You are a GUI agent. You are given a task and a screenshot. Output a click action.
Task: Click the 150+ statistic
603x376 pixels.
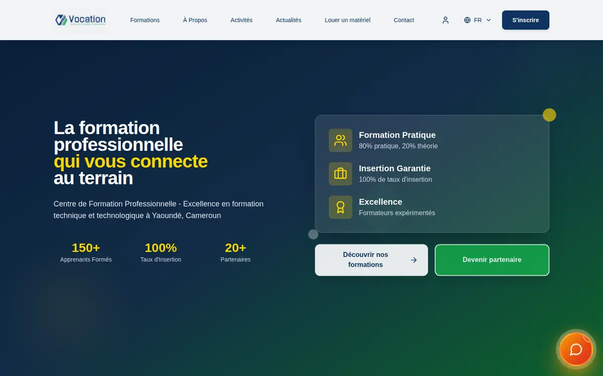coord(86,248)
